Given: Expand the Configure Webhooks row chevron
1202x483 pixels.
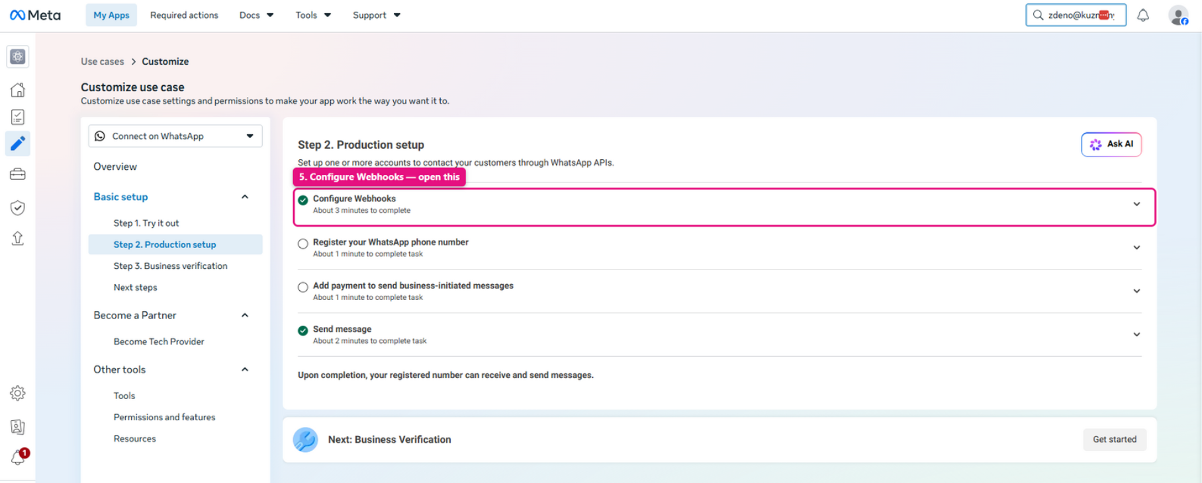Looking at the screenshot, I should pyautogui.click(x=1136, y=204).
